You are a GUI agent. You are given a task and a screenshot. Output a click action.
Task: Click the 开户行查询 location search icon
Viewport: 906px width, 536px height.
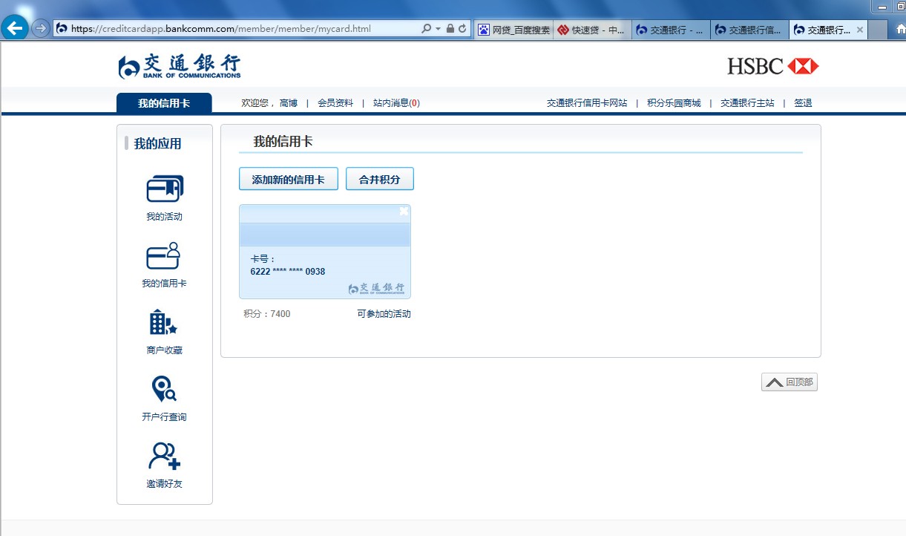point(164,389)
